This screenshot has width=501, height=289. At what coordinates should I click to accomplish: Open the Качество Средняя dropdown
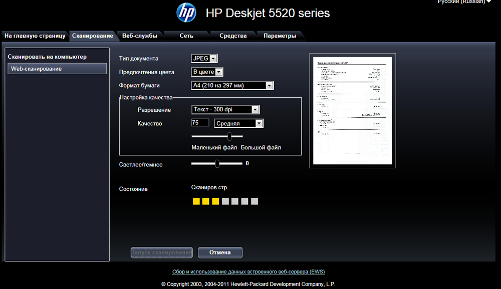(238, 123)
